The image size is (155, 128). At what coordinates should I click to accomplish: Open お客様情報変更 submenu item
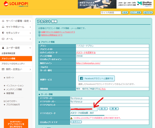pyautogui.click(x=8, y=53)
